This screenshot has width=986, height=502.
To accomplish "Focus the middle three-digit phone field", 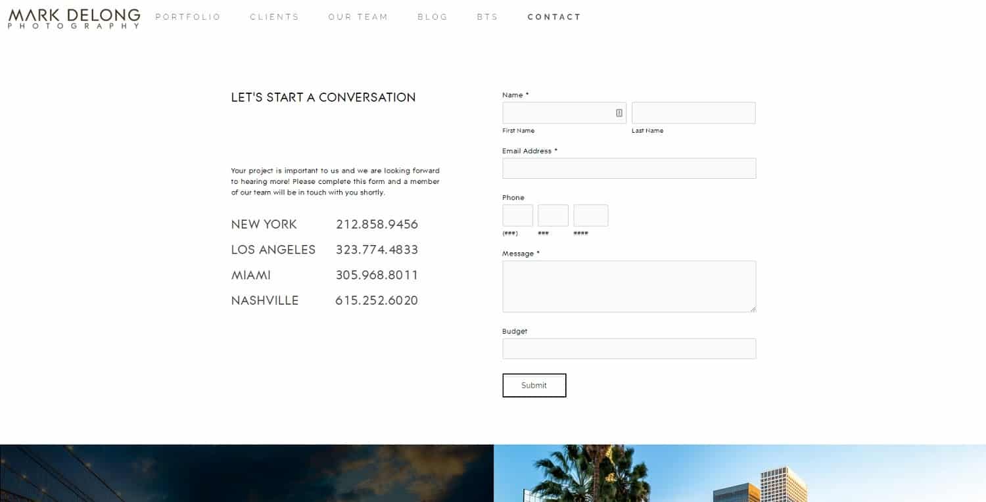I will (553, 216).
